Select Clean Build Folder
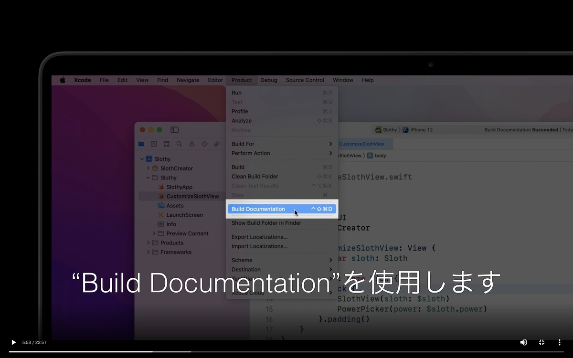This screenshot has height=358, width=573. tap(282, 177)
